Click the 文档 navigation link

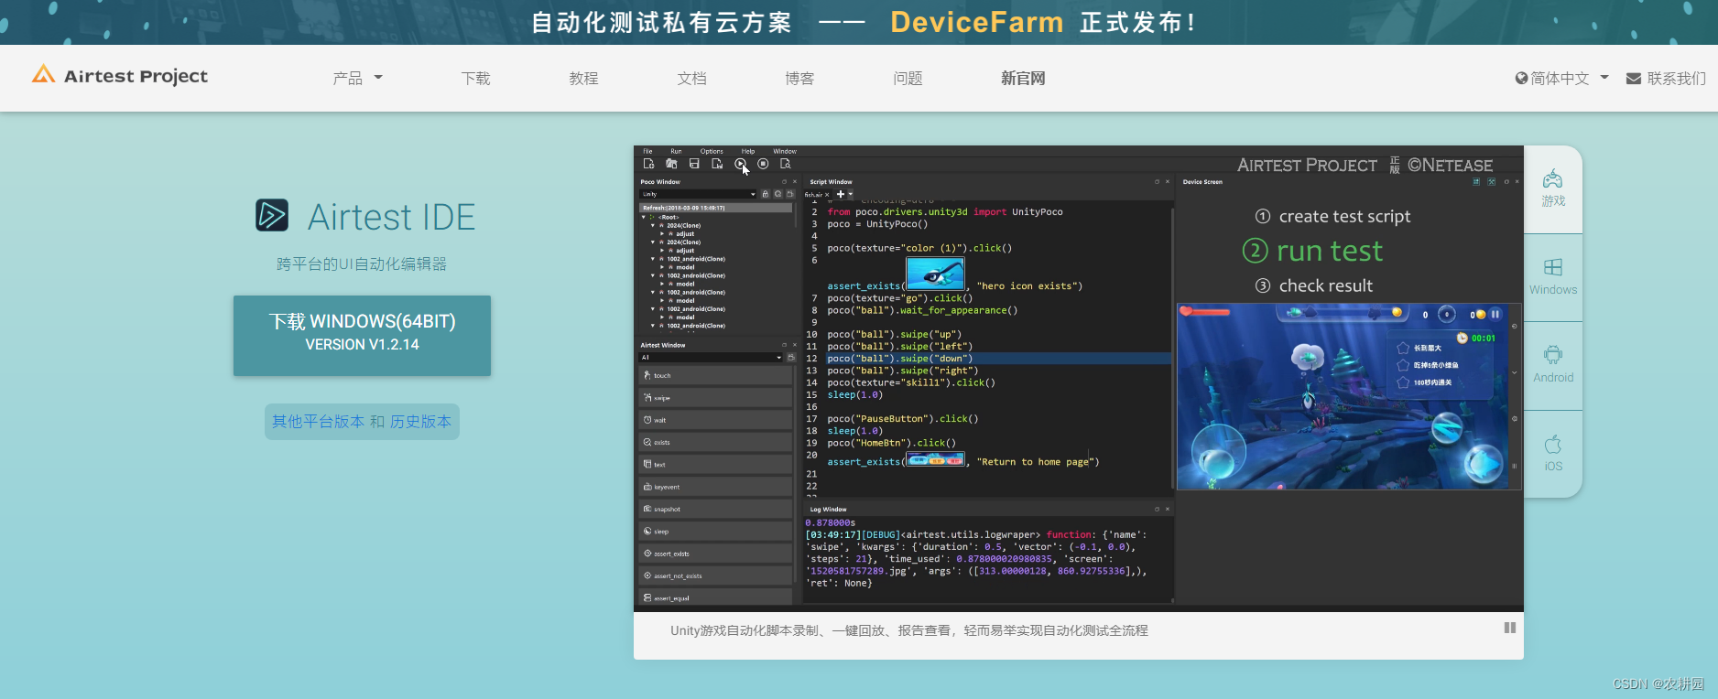(x=691, y=78)
